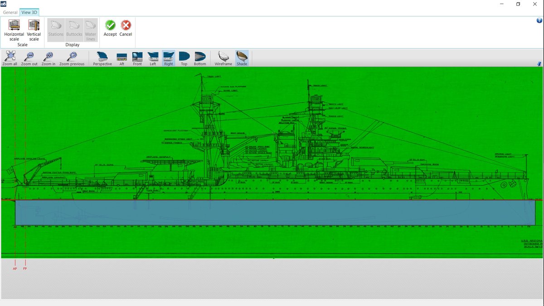Return to the previous zoom level
The height and width of the screenshot is (306, 544).
pyautogui.click(x=72, y=58)
